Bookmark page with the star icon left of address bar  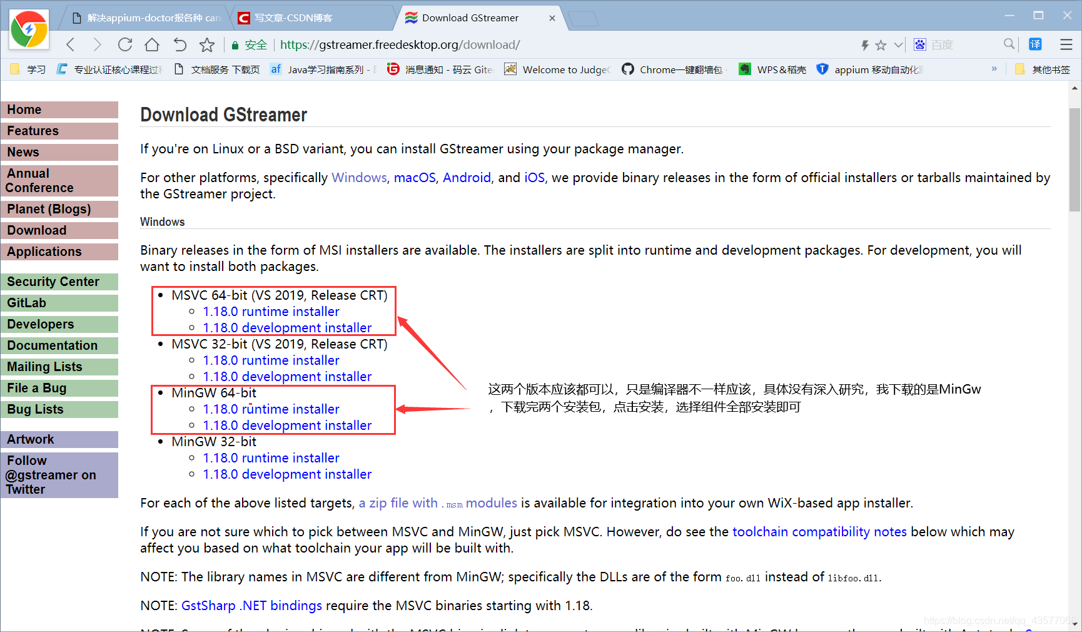coord(207,44)
